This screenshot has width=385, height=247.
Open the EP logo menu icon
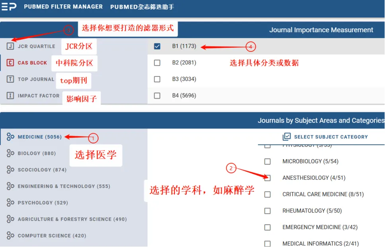[x=9, y=6]
